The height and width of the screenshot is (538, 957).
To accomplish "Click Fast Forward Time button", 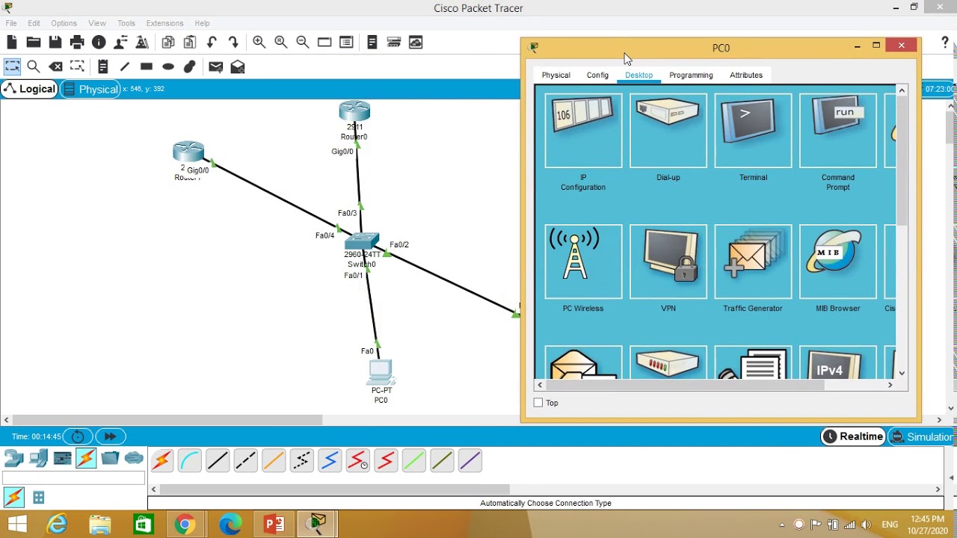I will 110,436.
